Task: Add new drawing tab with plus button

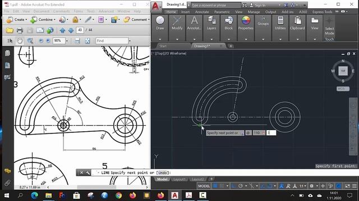Action: point(231,46)
